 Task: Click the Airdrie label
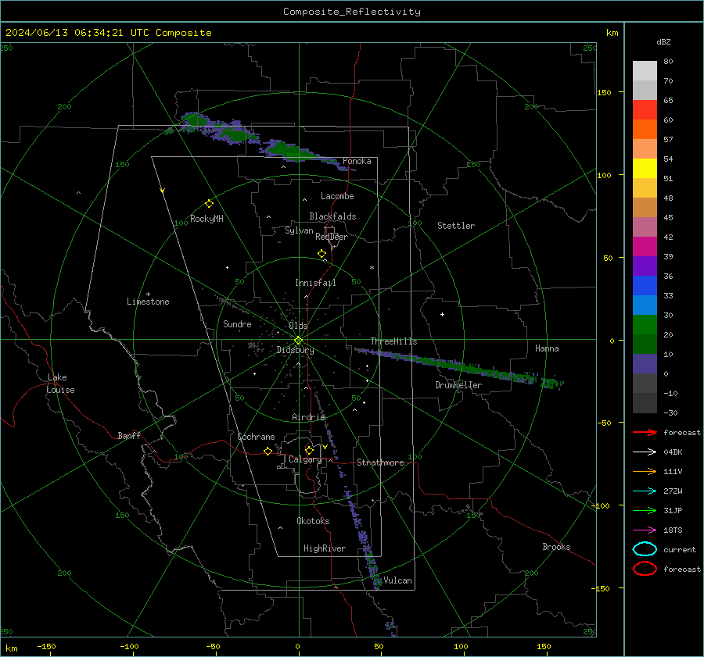(308, 417)
